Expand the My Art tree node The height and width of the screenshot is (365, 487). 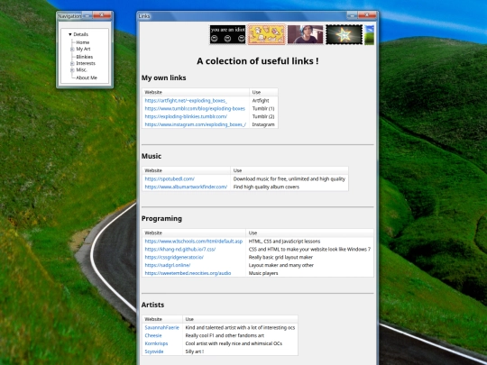pos(72,49)
